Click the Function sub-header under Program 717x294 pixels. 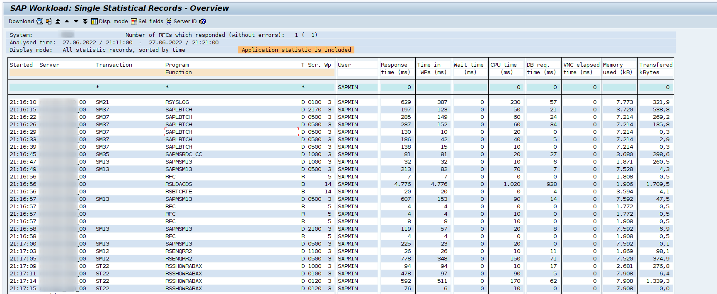point(179,72)
